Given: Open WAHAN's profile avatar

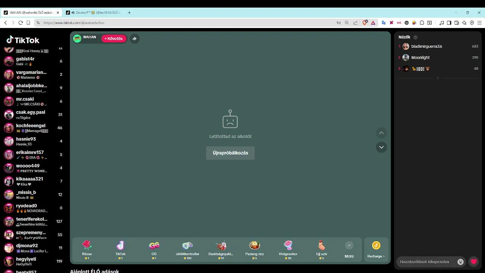Looking at the screenshot, I should click(77, 39).
